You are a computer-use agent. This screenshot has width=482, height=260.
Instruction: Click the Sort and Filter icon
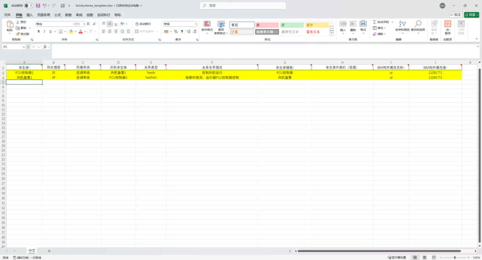[402, 24]
